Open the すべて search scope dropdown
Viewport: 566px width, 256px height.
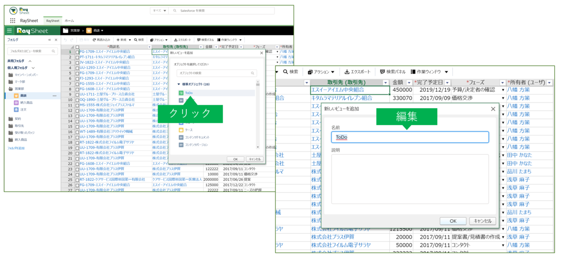[159, 10]
